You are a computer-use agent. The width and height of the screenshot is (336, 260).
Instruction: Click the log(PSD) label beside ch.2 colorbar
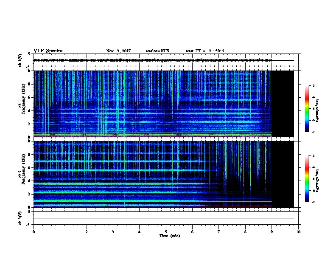317,181
